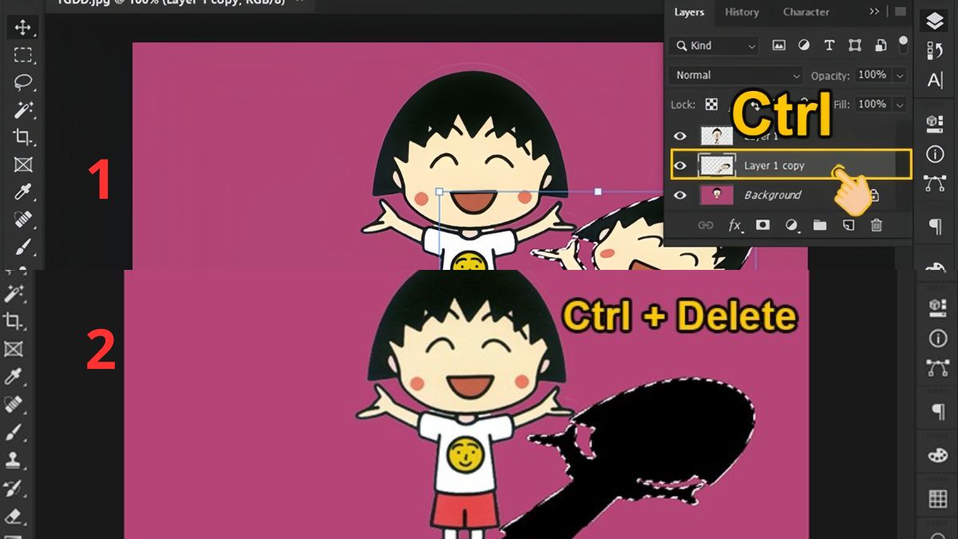The width and height of the screenshot is (958, 539).
Task: Select Magic Wand tool in step 2 screenshot
Action: pos(14,293)
